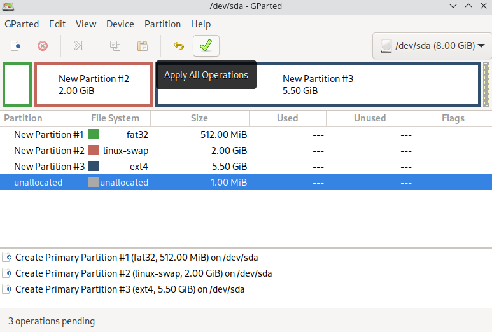Select New Partition #1 row in list
Screen dimensions: 492x332
[48, 135]
